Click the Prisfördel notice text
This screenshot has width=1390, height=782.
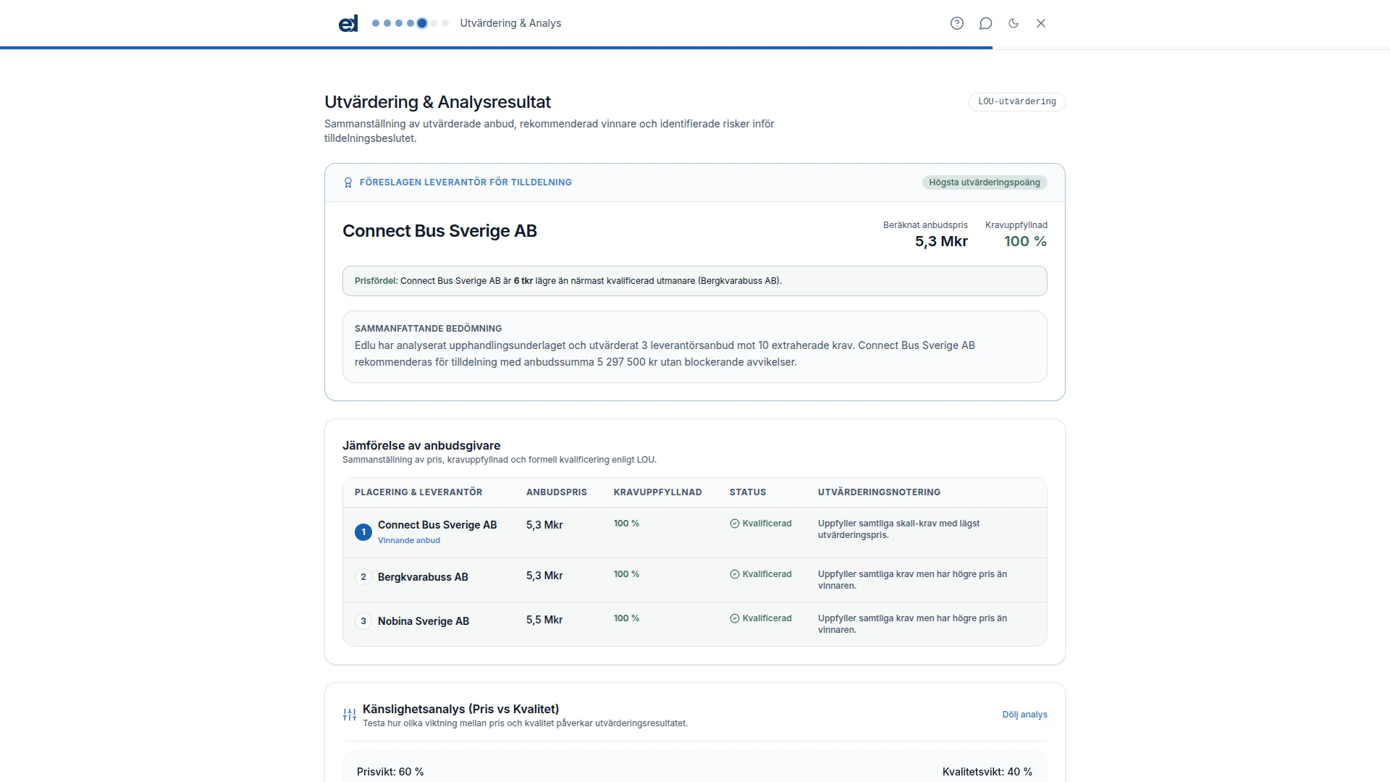point(568,281)
